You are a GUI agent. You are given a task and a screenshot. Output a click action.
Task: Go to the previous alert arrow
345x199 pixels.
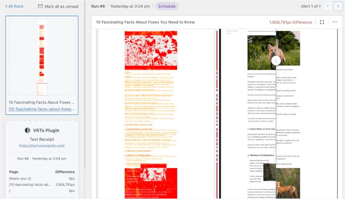click(328, 6)
